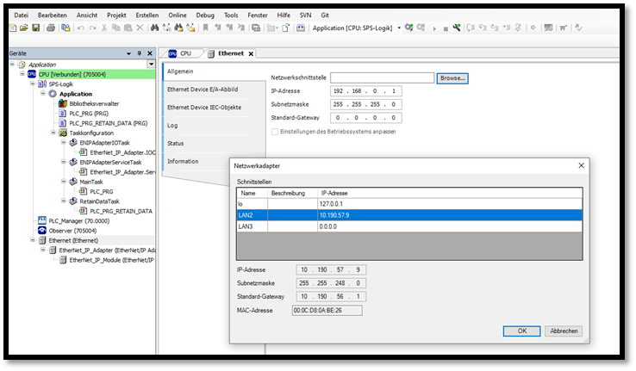Screen dimensions: 636x371
Task: Click the New file toolbar icon
Action: tap(13, 28)
